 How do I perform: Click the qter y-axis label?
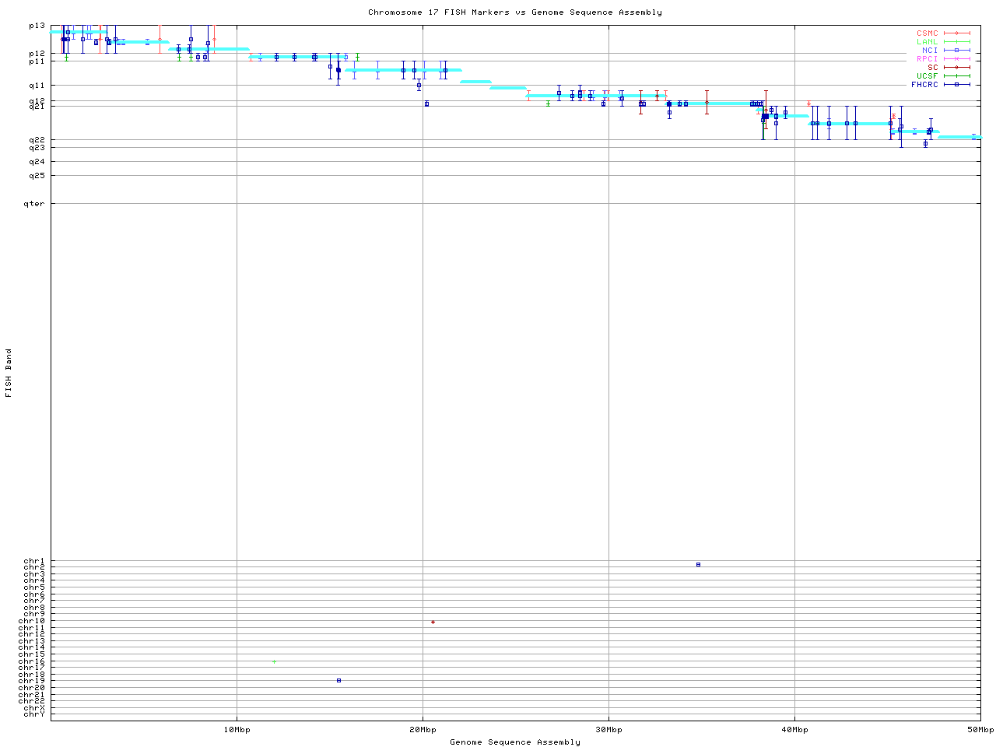(36, 204)
